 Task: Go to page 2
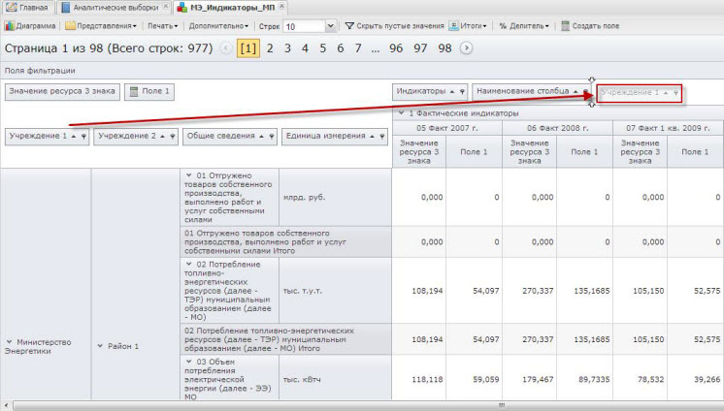coord(270,48)
